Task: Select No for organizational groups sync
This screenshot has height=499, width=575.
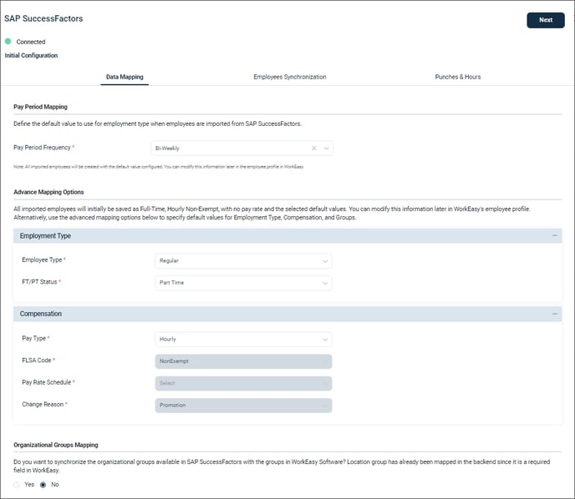Action: 43,485
